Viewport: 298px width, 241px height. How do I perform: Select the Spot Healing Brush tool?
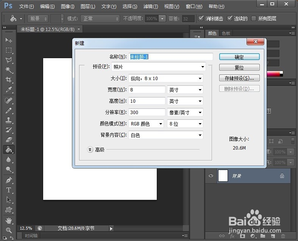[9, 100]
